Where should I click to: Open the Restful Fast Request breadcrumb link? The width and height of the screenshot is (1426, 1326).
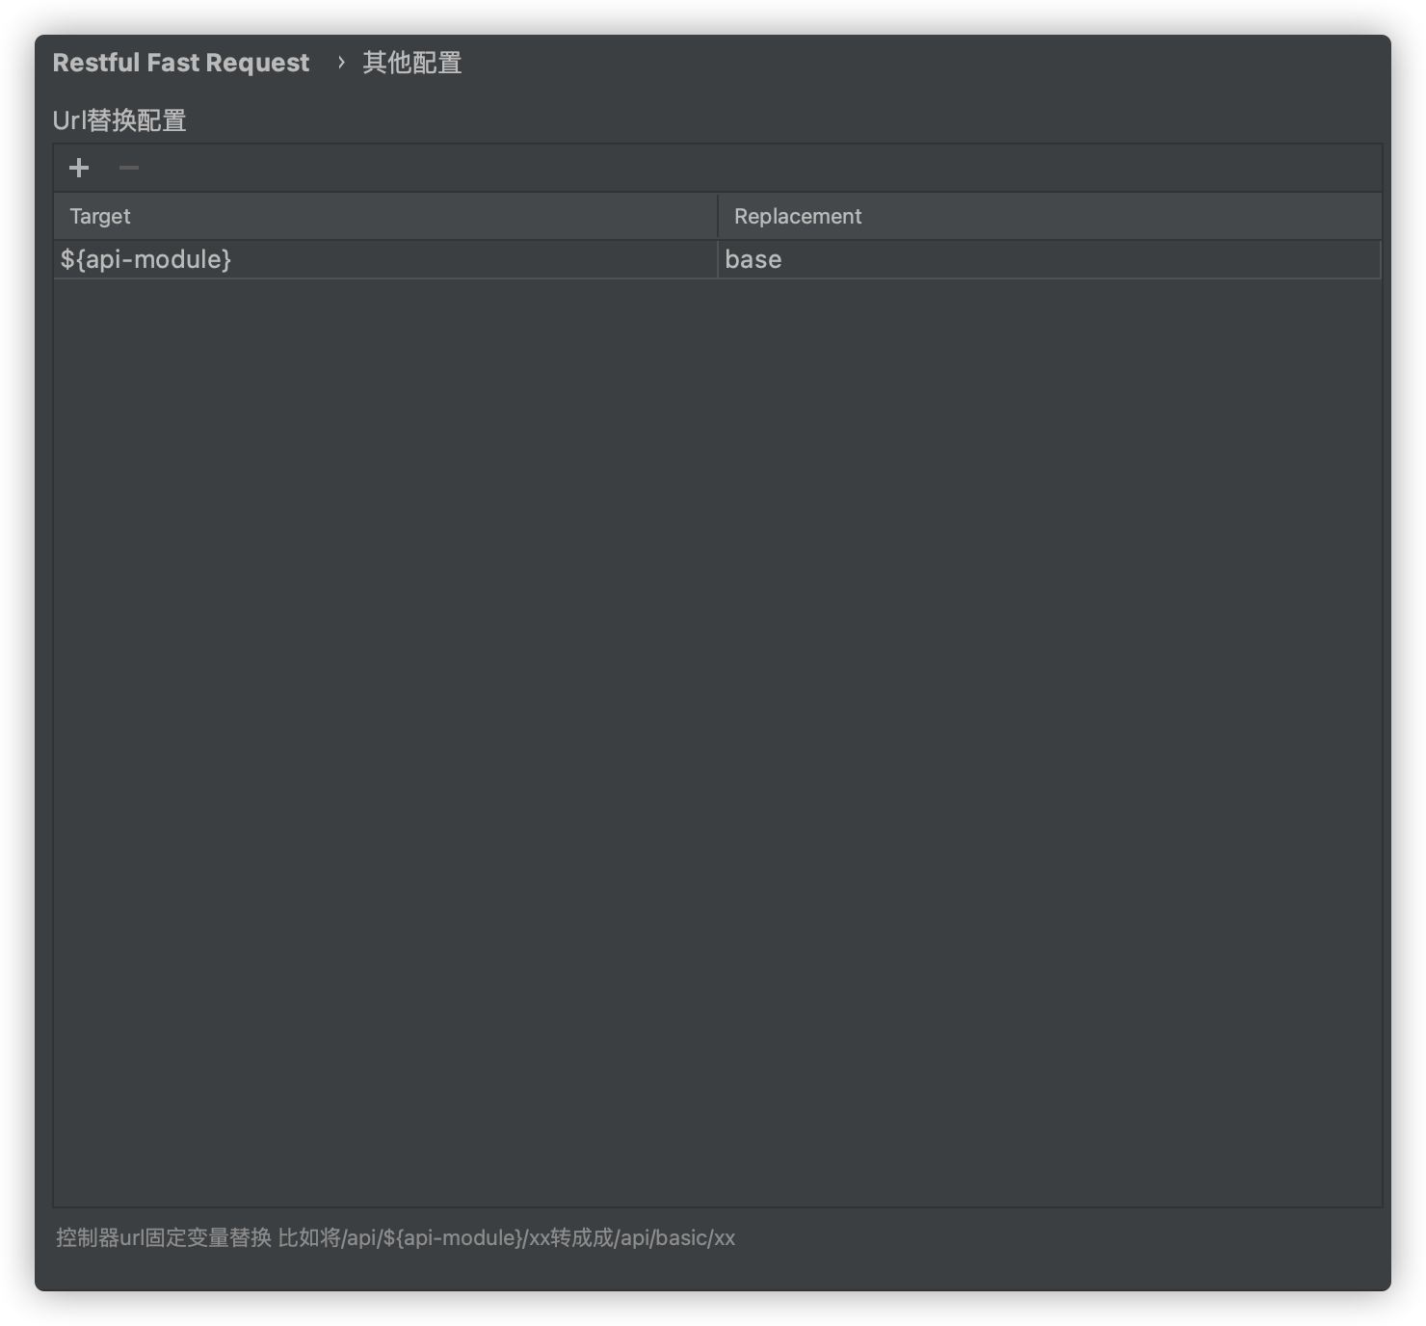point(180,62)
